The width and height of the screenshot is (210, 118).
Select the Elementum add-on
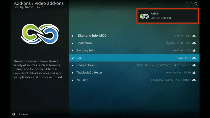tap(134, 43)
